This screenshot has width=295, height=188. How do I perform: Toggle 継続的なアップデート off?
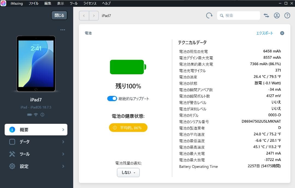coord(112,98)
